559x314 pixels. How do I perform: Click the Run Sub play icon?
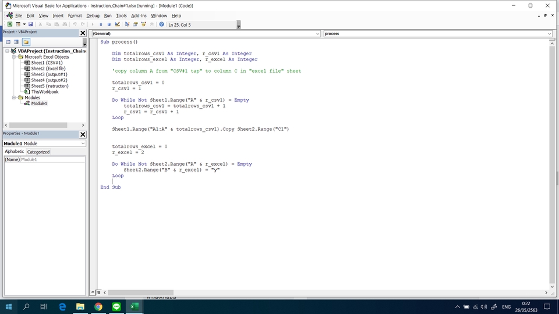pyautogui.click(x=93, y=24)
